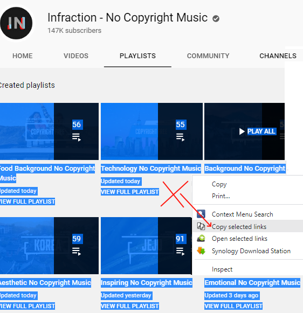
Task: Click the Synology Download Station icon
Action: point(201,251)
